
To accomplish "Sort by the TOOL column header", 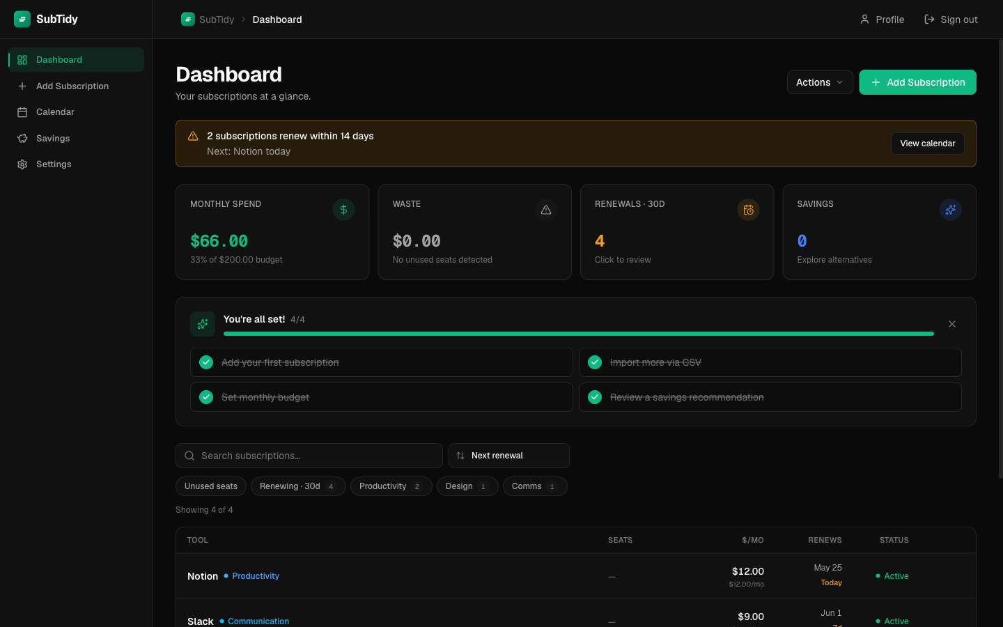I will click(x=198, y=540).
